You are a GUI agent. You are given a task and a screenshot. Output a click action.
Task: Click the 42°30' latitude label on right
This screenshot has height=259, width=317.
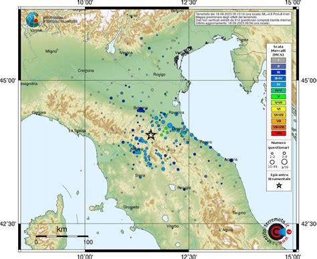click(309, 224)
